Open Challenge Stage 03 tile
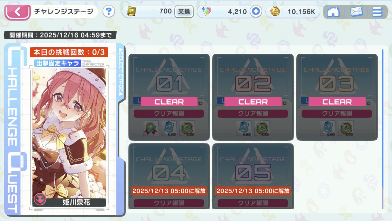This screenshot has height=221, width=392. pos(337,97)
